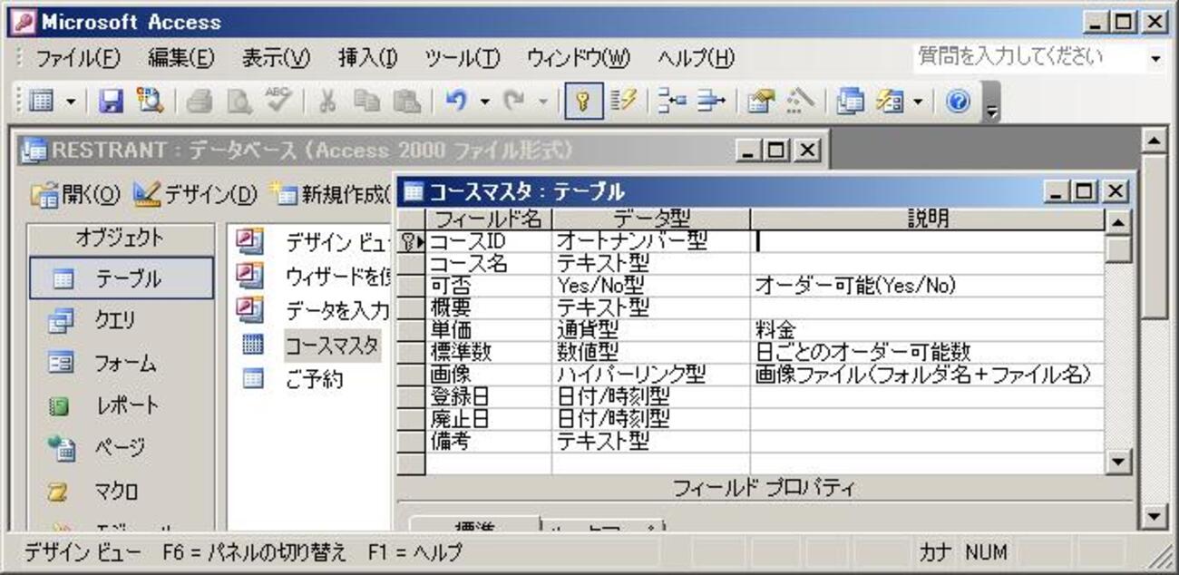Click the Insert Rows toolbar icon
The image size is (1179, 575).
(x=672, y=102)
